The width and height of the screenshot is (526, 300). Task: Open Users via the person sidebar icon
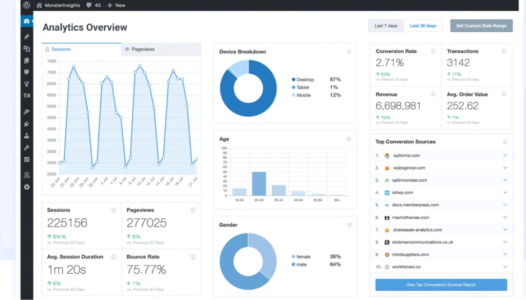click(26, 135)
